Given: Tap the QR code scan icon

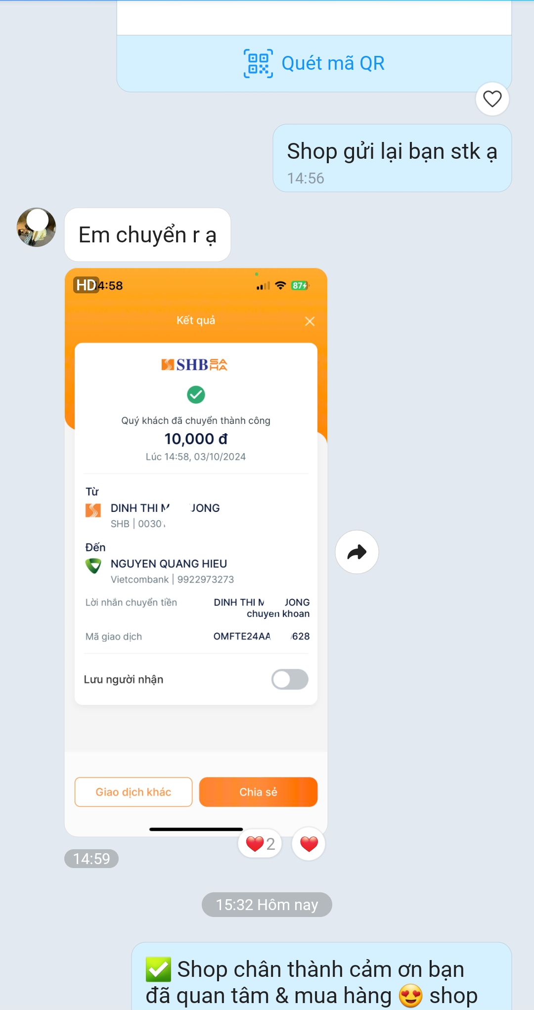Looking at the screenshot, I should [x=258, y=64].
